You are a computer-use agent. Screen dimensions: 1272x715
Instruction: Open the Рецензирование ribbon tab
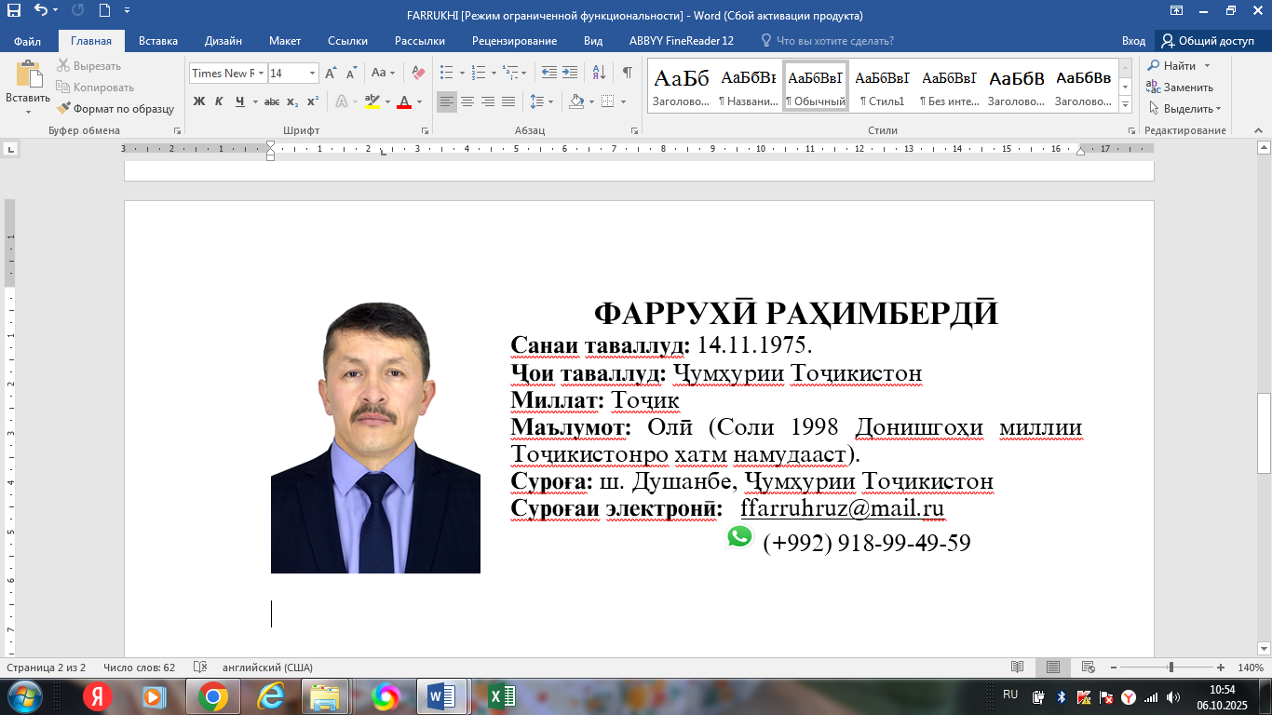pos(514,41)
